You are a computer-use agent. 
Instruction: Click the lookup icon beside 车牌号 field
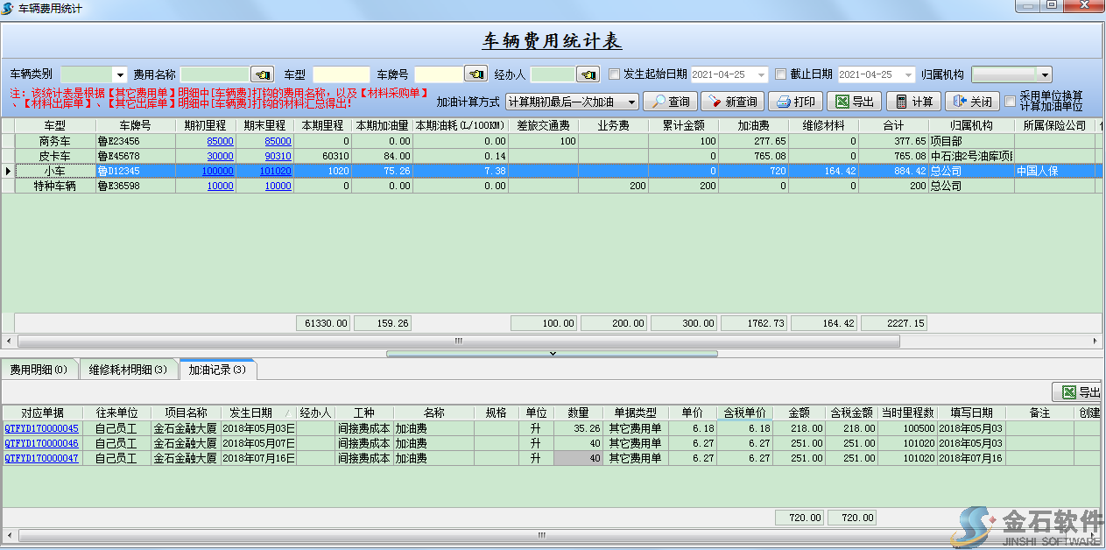tap(476, 74)
